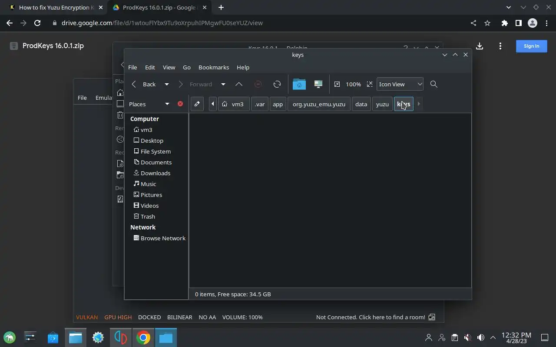Screen dimensions: 556x347
Task: Jump to .var in the path bar
Action: [260, 104]
